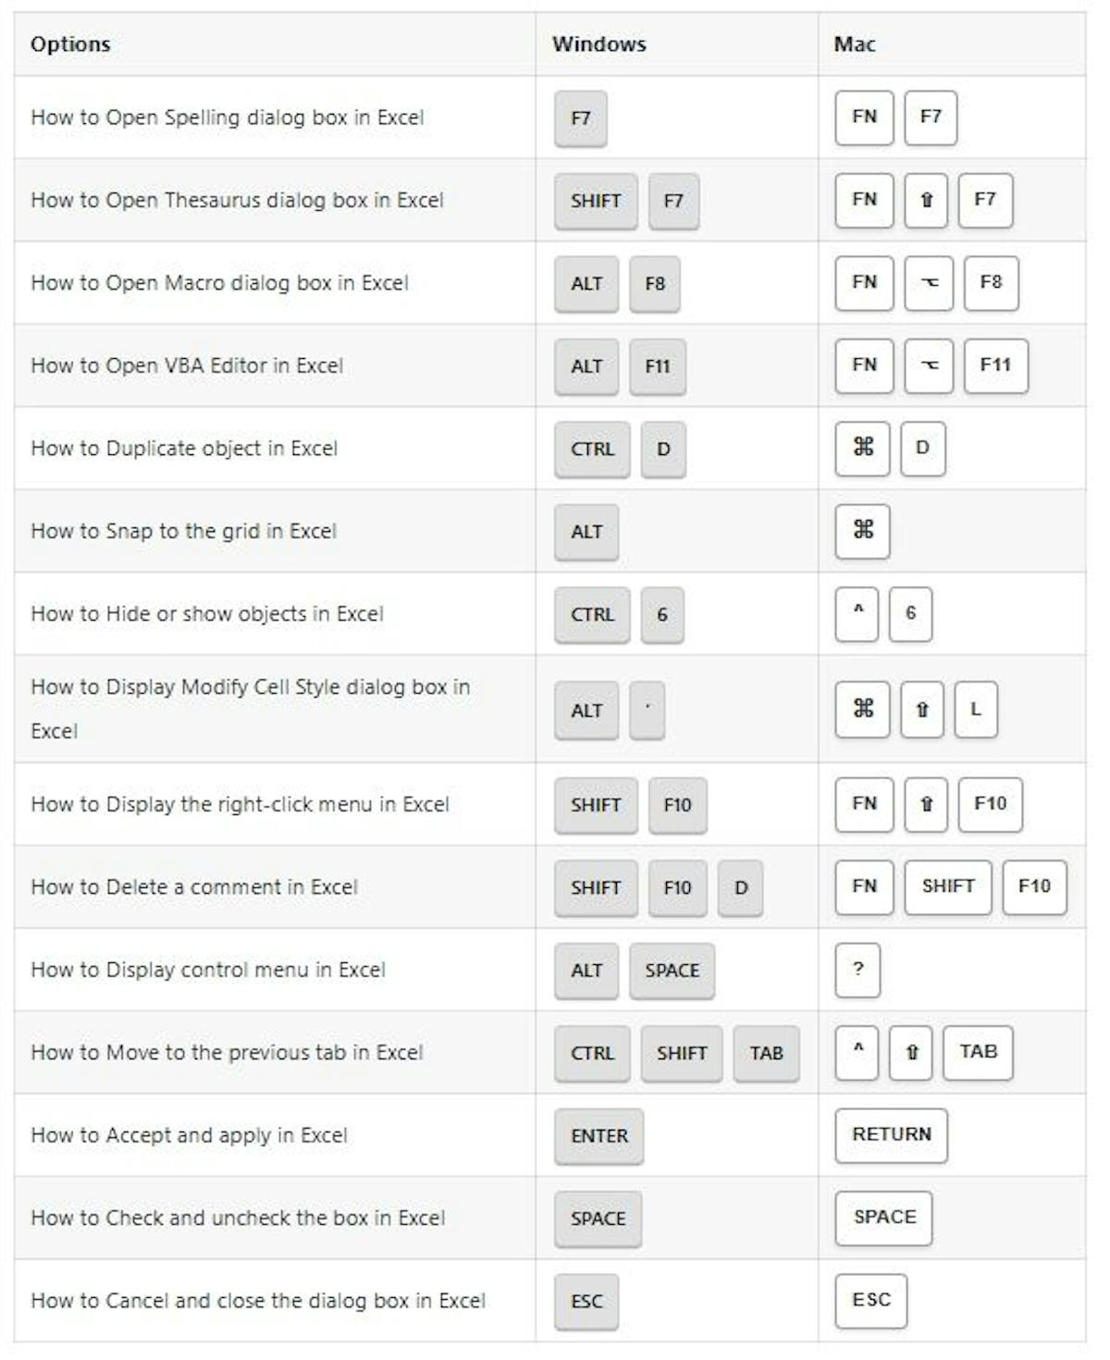This screenshot has width=1110, height=1360.
Task: Click the Option key symbol in VBA Editor row
Action: pos(929,365)
